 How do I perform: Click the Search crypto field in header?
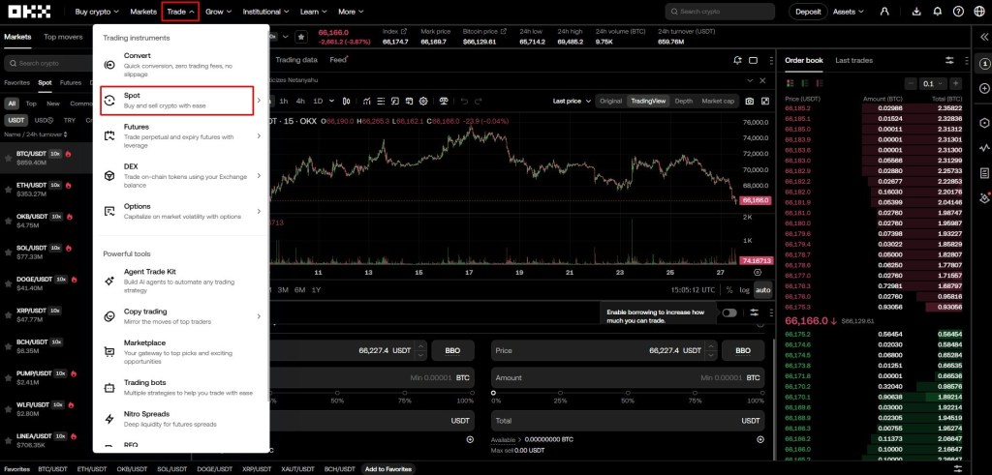pos(720,12)
